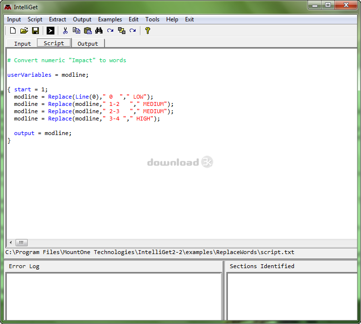Click the Replace line containing '2-3'
The height and width of the screenshot is (324, 361).
point(94,111)
